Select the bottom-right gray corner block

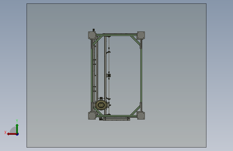(x=141, y=116)
